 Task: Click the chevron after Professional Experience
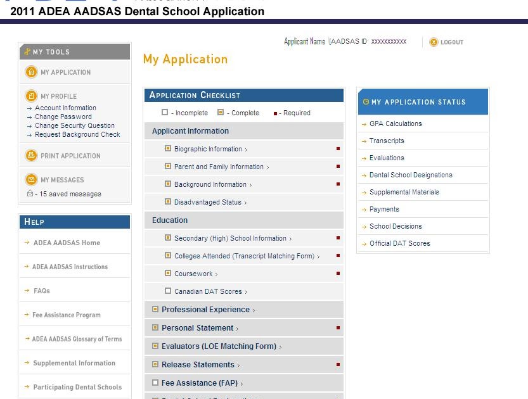(254, 310)
